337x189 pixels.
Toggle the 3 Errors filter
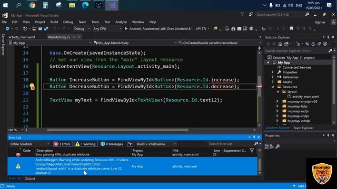[x=62, y=144]
